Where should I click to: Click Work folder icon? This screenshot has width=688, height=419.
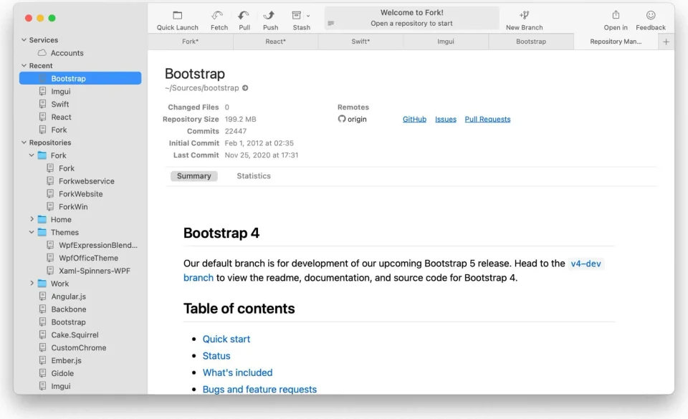click(42, 284)
